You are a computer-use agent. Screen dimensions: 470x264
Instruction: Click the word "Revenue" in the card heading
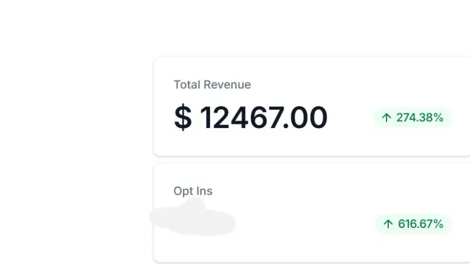click(227, 85)
